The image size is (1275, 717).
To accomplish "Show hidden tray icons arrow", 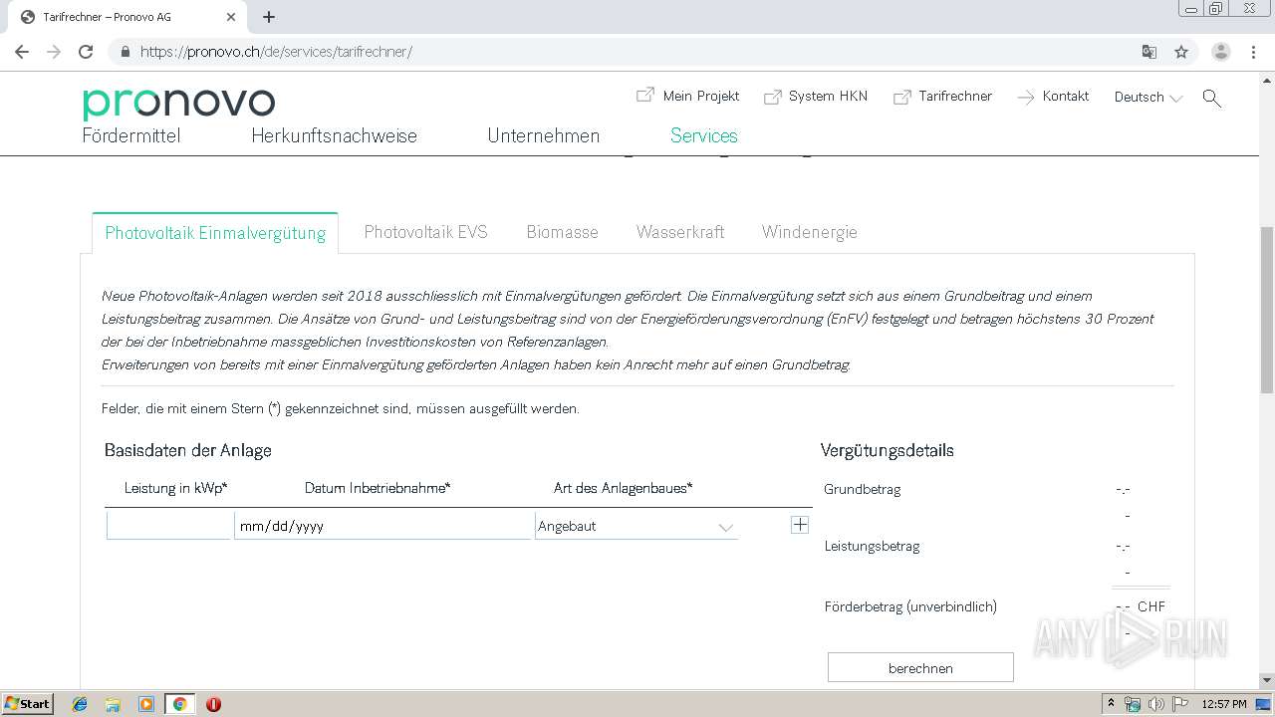I will pyautogui.click(x=1111, y=704).
